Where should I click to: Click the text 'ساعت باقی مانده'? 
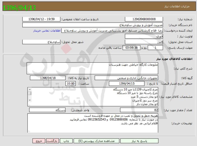point(110,48)
